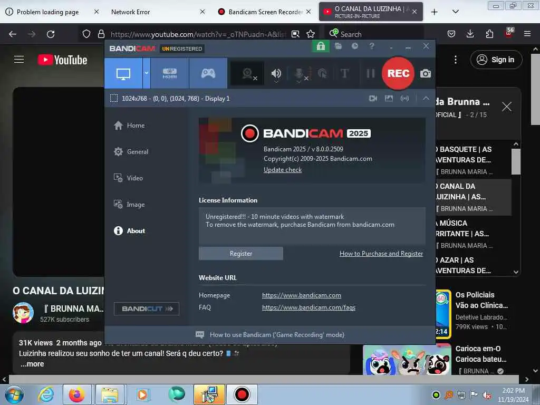The height and width of the screenshot is (405, 540).
Task: Open Image settings in Bandicam sidebar
Action: click(129, 204)
